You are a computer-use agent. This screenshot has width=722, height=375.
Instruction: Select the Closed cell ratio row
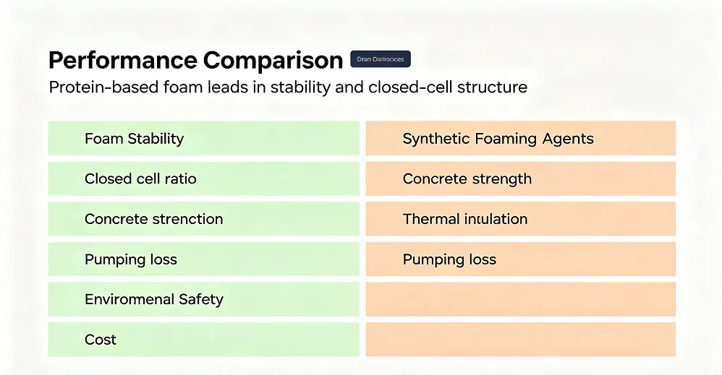(x=203, y=178)
